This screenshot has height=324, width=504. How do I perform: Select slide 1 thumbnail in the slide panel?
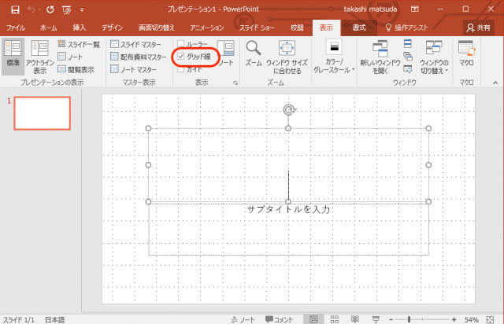coord(42,113)
